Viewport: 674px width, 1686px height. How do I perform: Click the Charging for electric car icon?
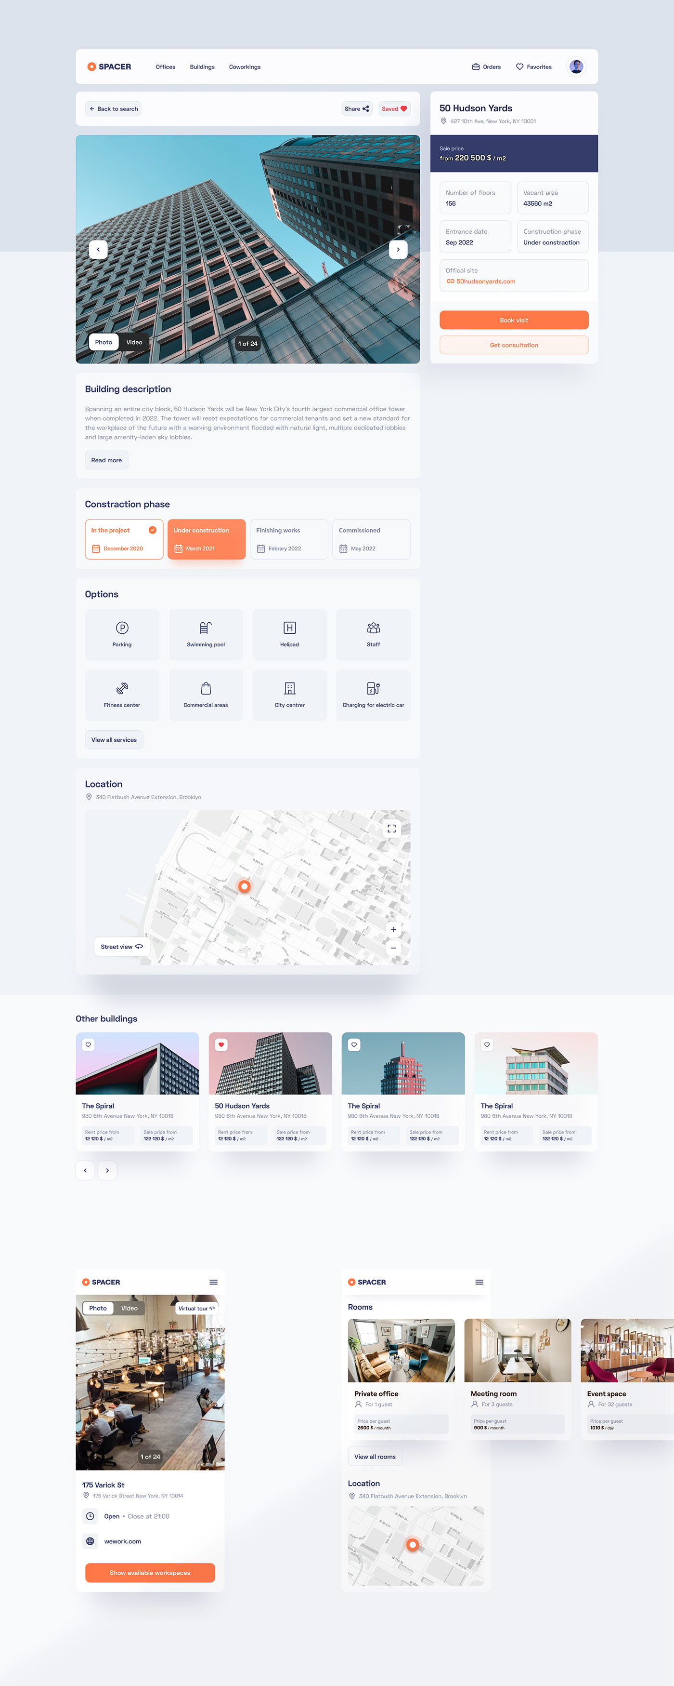coord(373,688)
